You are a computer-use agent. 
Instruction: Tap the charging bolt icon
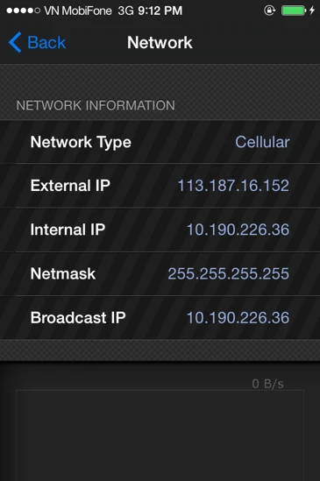[x=312, y=11]
